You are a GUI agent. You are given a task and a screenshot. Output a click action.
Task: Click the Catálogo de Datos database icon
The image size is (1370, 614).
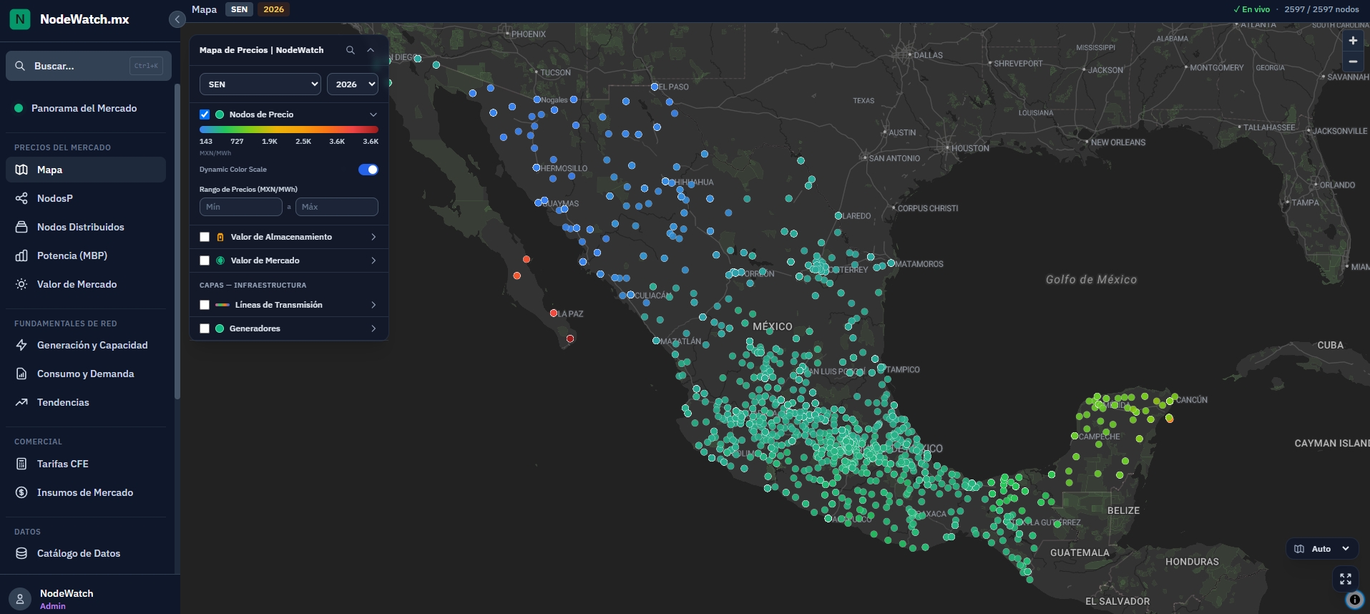coord(21,553)
